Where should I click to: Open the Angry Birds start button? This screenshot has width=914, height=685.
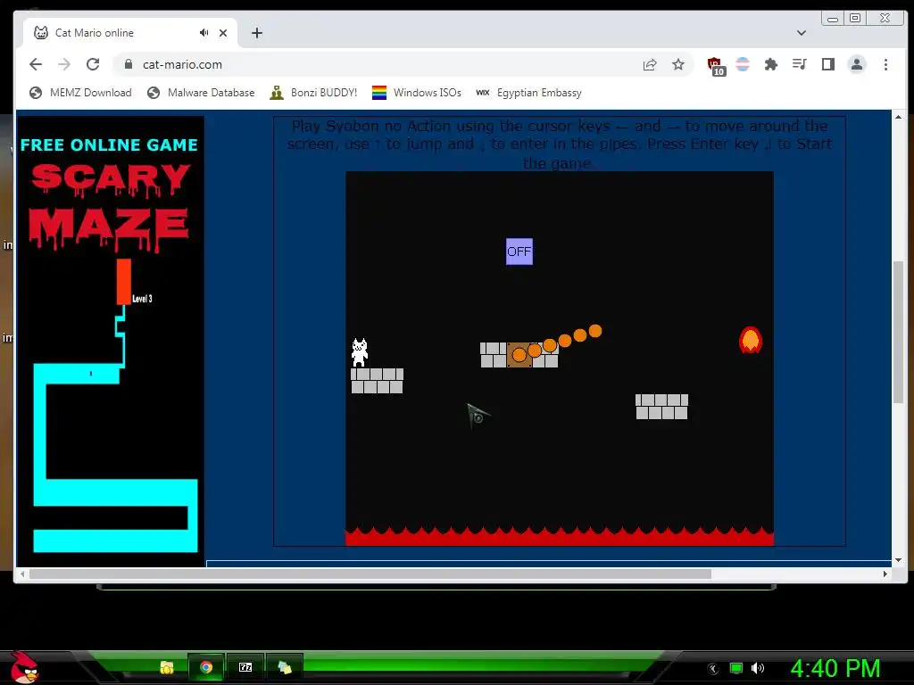24,667
